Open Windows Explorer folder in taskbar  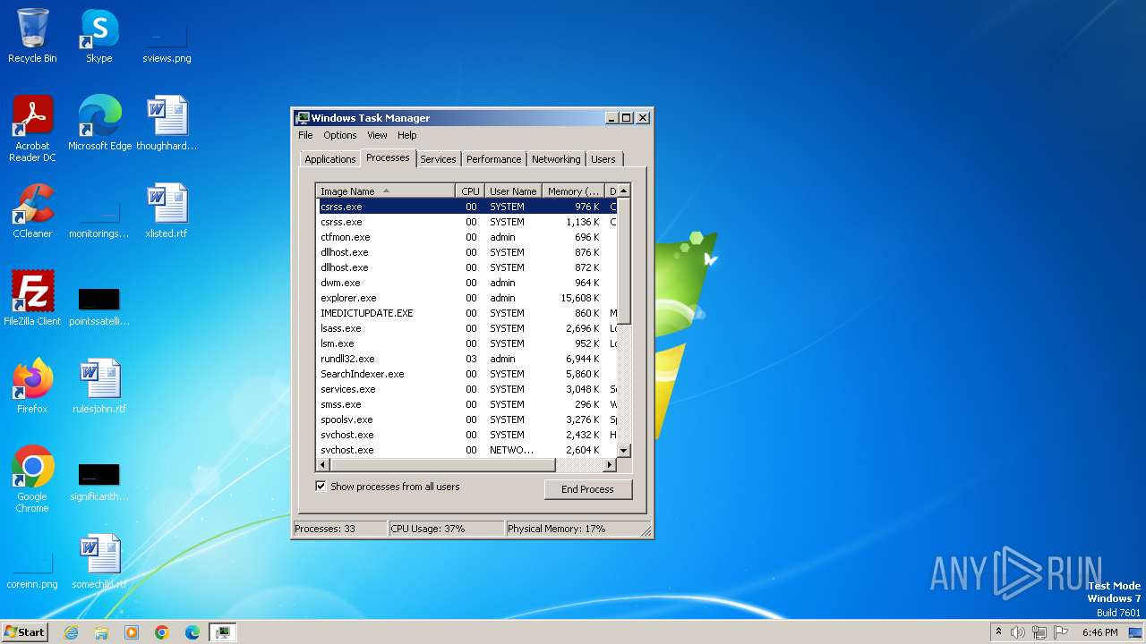pos(101,632)
